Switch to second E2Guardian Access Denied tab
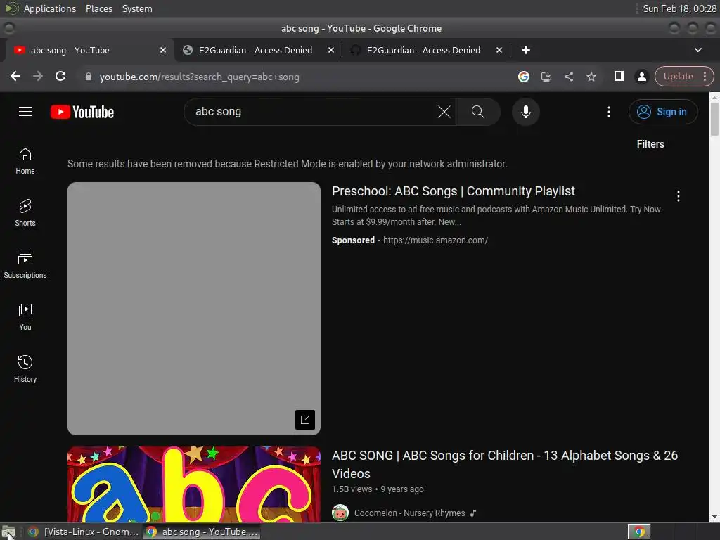 coord(423,50)
